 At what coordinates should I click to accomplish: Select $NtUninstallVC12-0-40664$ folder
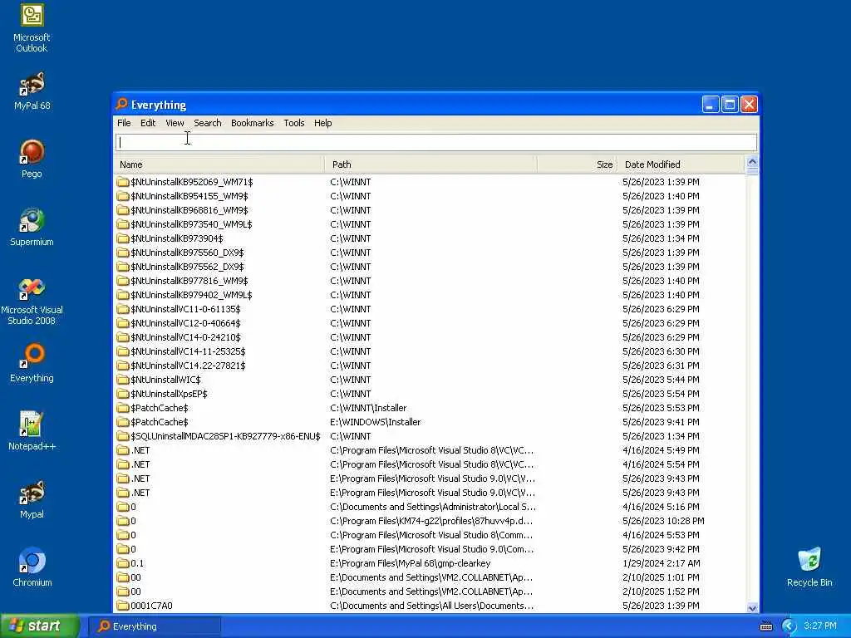pos(430,323)
